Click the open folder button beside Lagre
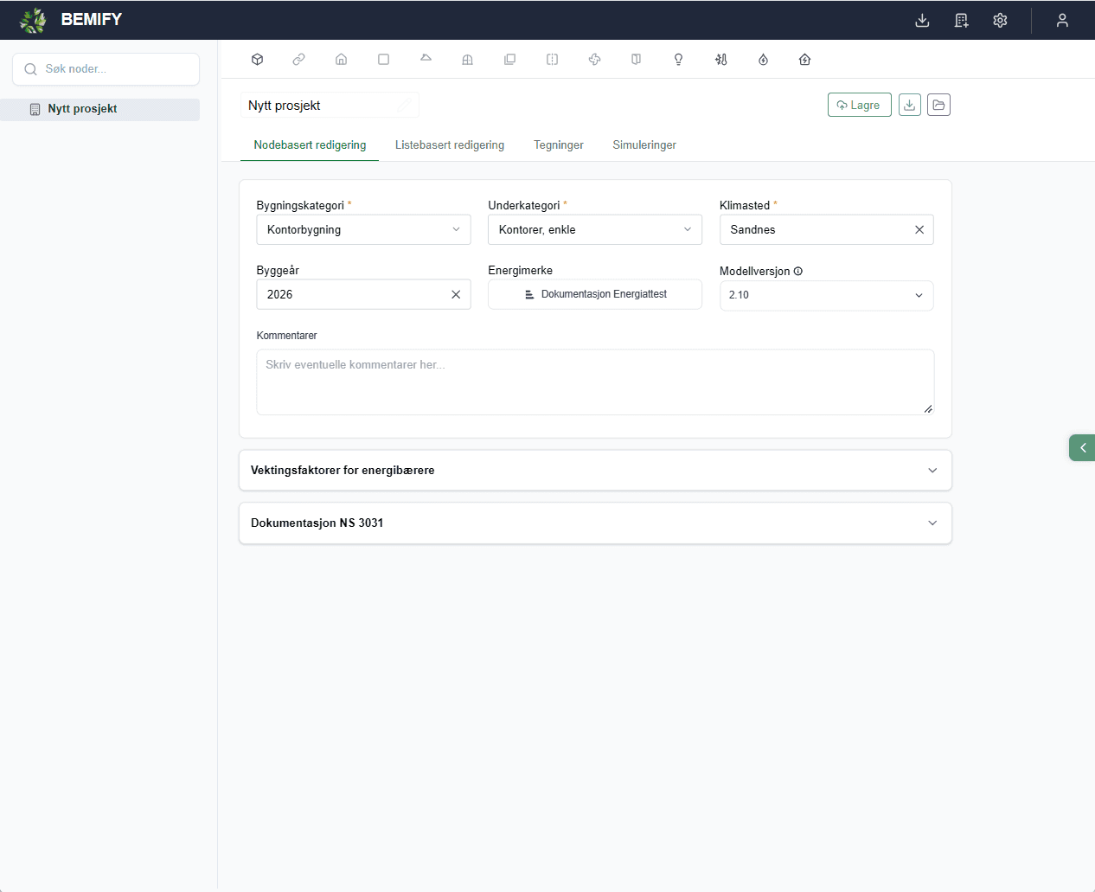 [x=939, y=105]
